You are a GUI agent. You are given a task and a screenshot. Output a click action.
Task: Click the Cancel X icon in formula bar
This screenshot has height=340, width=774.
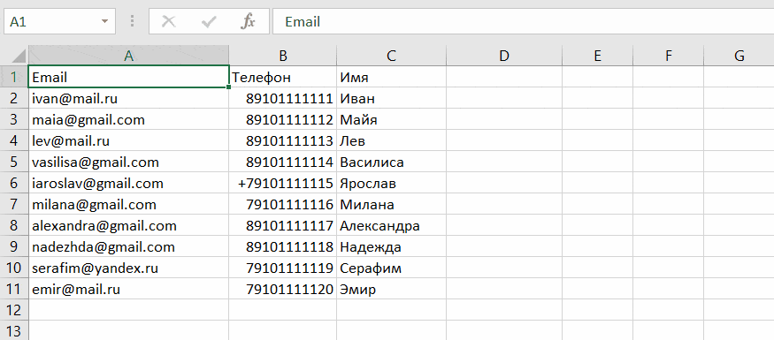(x=169, y=22)
